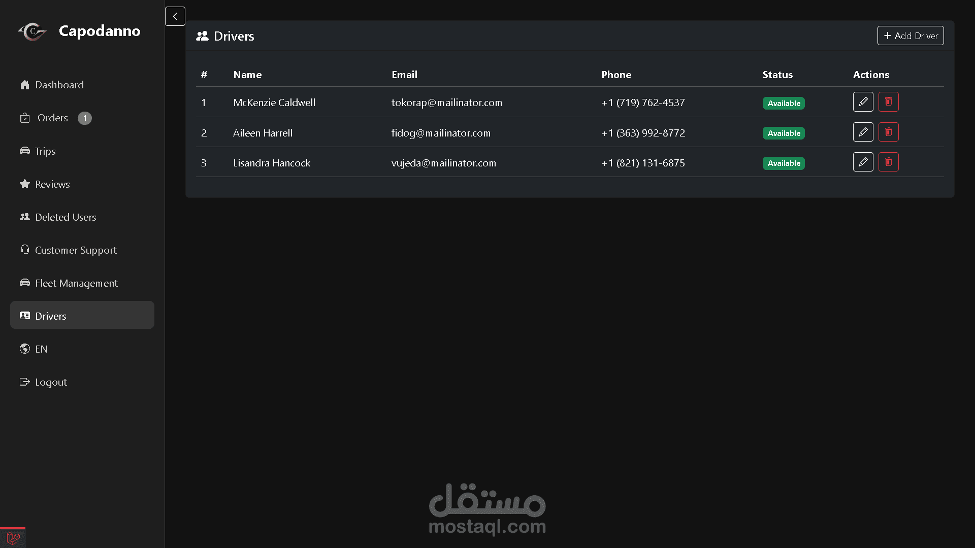
Task: Go to the Dashboard page
Action: pos(59,85)
